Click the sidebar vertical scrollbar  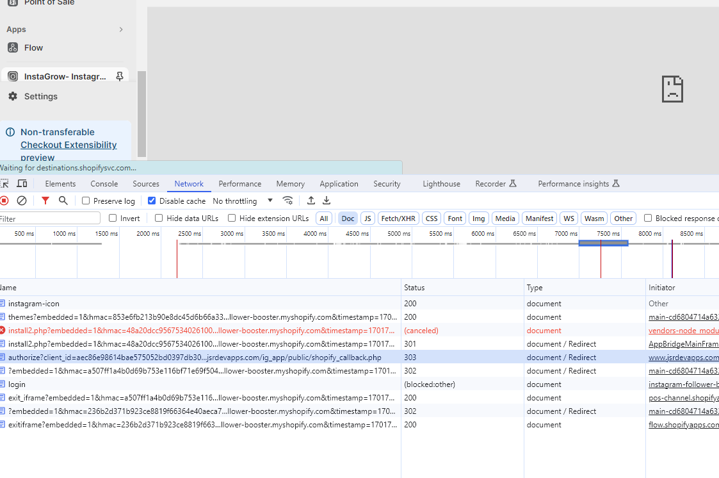click(x=141, y=114)
